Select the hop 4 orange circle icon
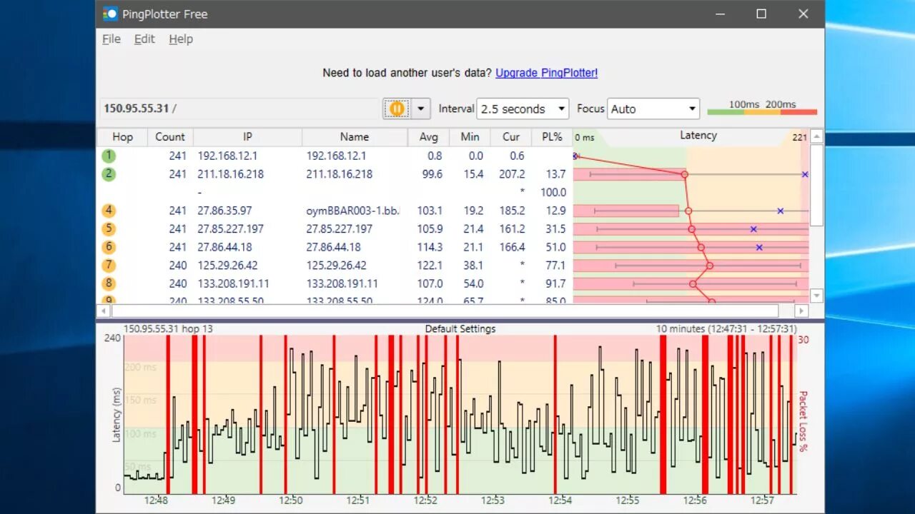 (109, 211)
